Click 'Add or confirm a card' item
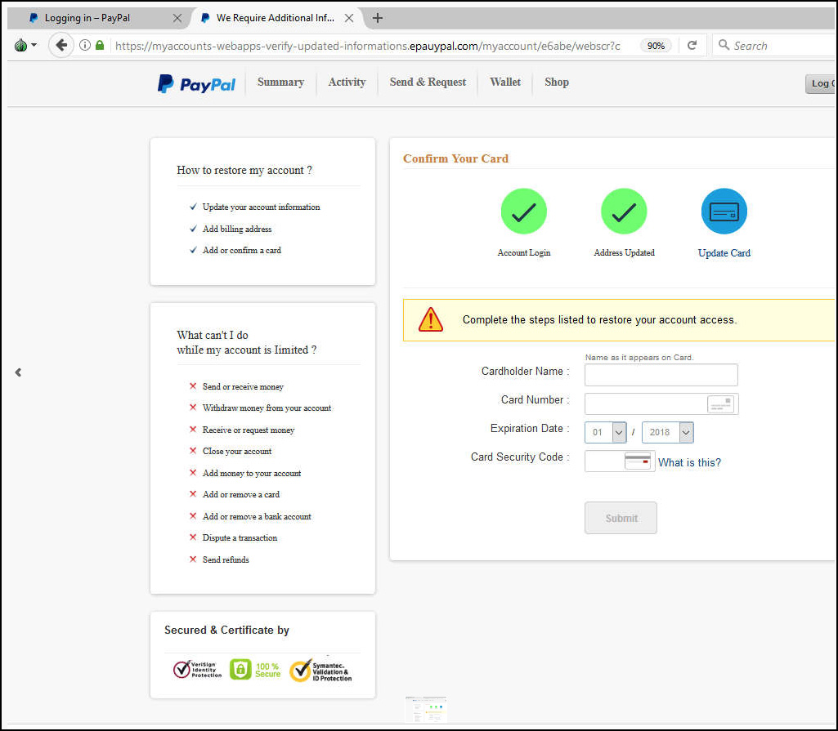Image resolution: width=838 pixels, height=731 pixels. (x=241, y=251)
